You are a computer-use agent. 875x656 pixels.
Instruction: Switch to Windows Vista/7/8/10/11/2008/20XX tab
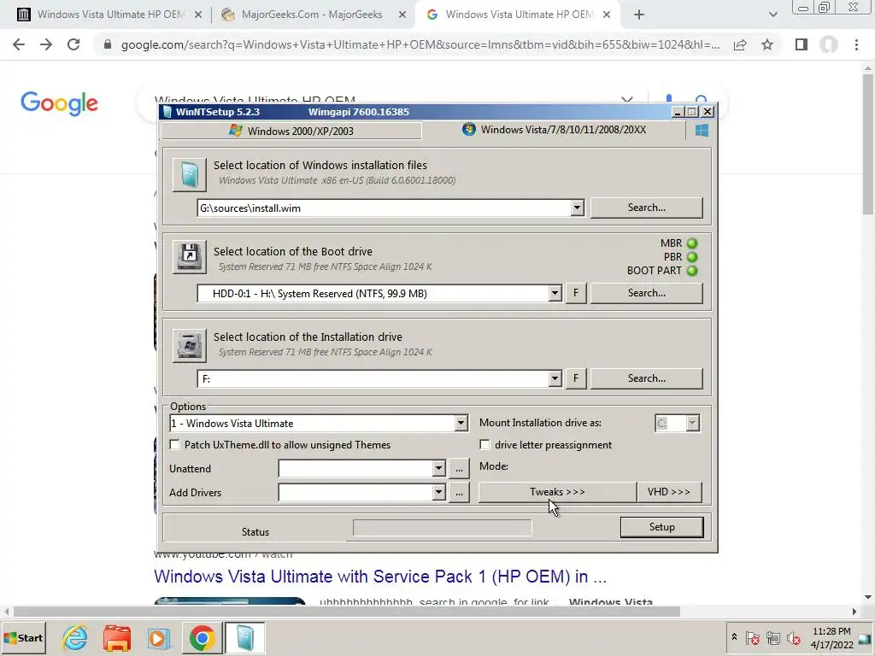[554, 130]
